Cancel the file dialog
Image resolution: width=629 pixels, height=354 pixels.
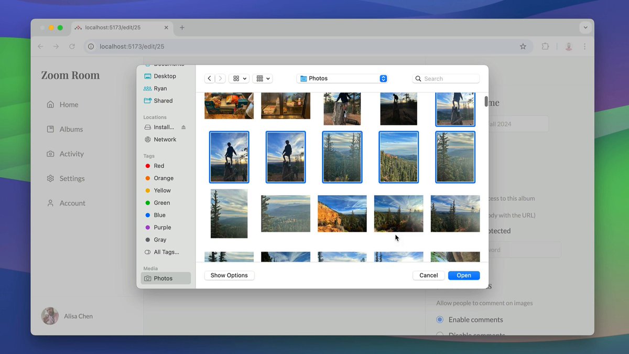429,275
